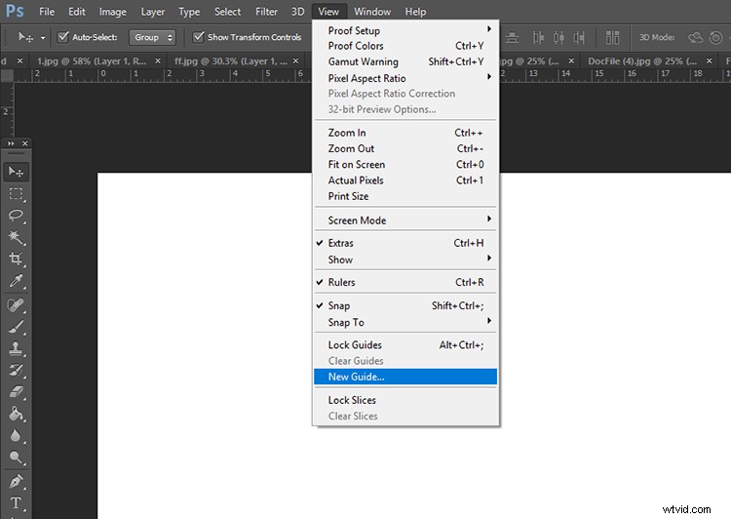731x519 pixels.
Task: Switch to the DocFile (4).jpg tab
Action: tap(642, 61)
